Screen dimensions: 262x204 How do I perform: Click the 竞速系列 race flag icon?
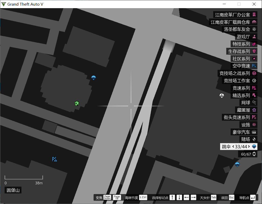click(x=254, y=88)
